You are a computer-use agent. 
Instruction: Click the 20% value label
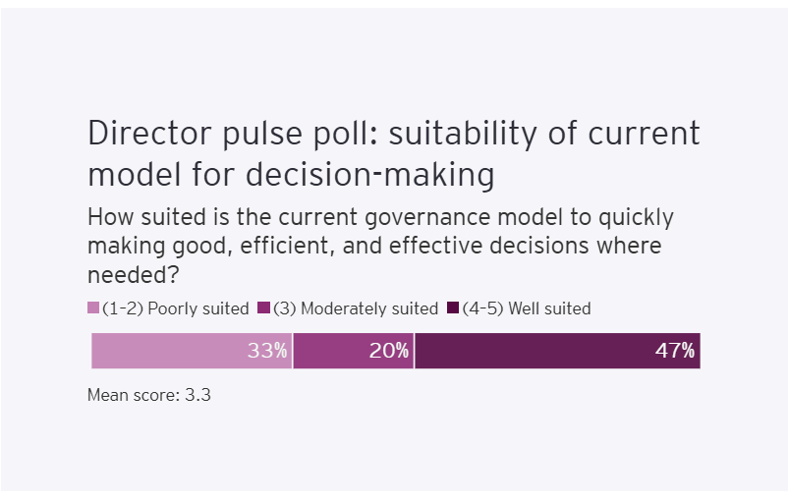(389, 351)
